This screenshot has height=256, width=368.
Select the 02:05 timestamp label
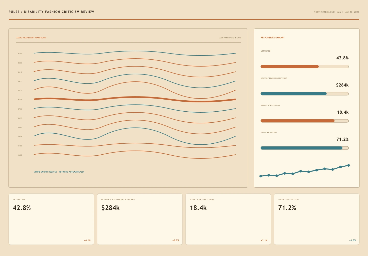[x=20, y=63]
